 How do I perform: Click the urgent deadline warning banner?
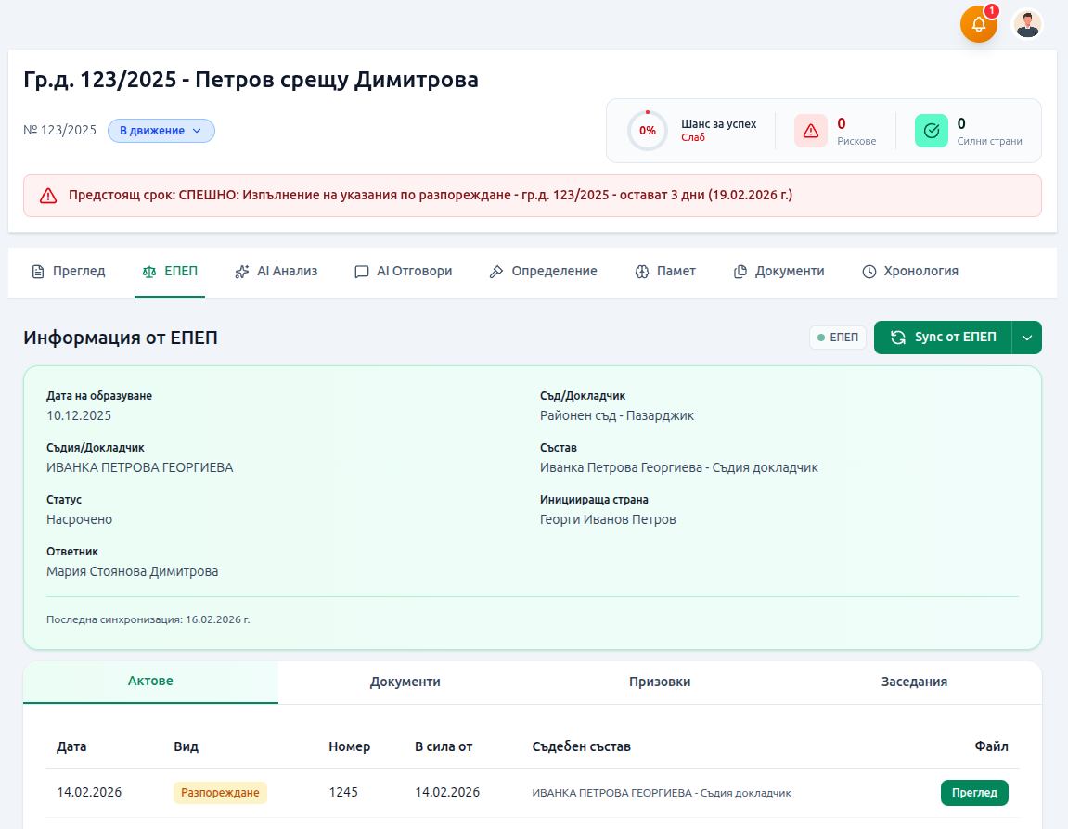point(534,195)
